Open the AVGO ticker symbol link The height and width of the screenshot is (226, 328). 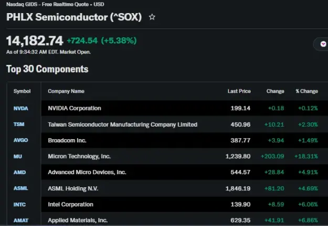(x=20, y=140)
